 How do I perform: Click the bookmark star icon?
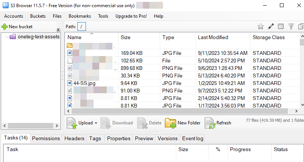click(x=260, y=26)
